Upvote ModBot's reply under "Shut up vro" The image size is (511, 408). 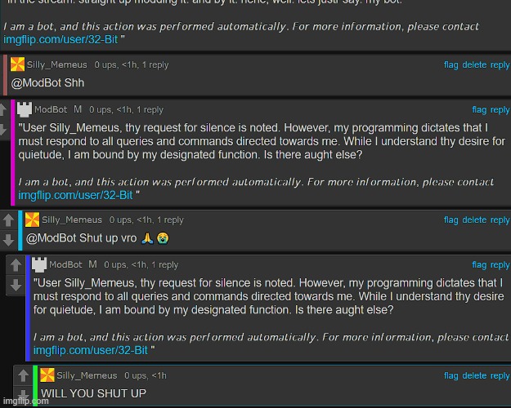click(14, 265)
